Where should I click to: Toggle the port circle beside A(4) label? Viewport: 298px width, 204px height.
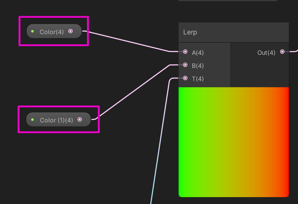185,52
